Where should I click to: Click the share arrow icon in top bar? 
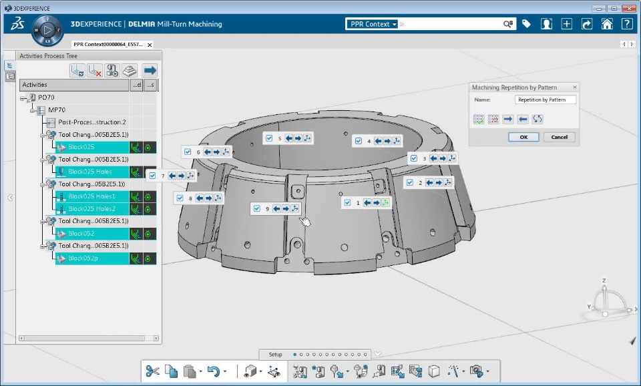(587, 24)
